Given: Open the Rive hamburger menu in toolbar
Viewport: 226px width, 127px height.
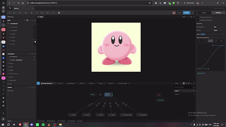Looking at the screenshot, I should 10,13.
